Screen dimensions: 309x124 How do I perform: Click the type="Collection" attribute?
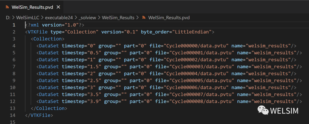click(x=75, y=32)
